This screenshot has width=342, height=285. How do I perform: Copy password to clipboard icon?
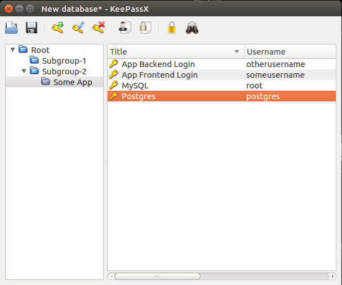point(145,28)
